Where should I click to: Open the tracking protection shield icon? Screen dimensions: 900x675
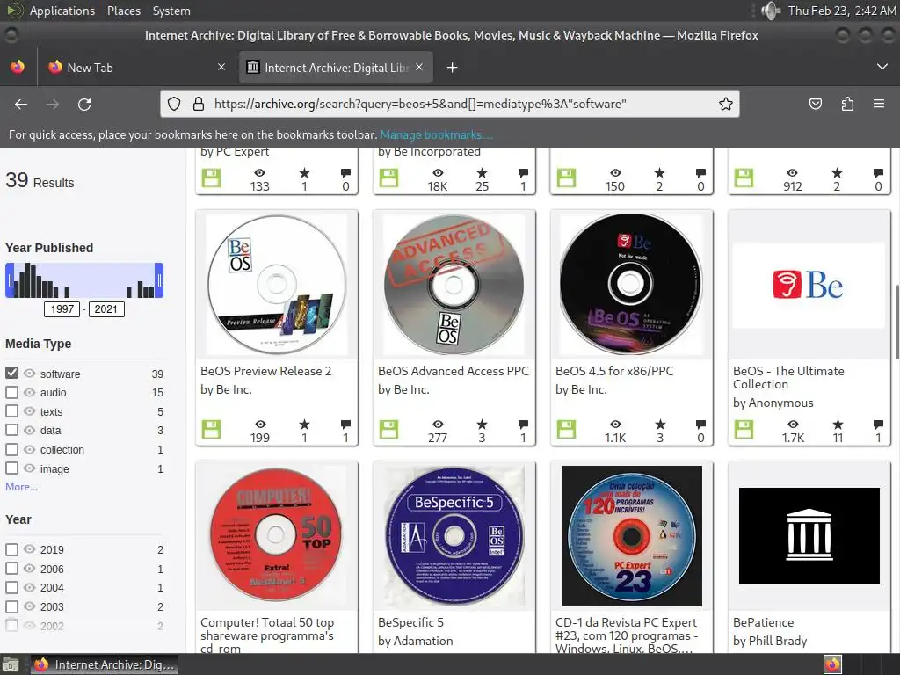pos(174,104)
